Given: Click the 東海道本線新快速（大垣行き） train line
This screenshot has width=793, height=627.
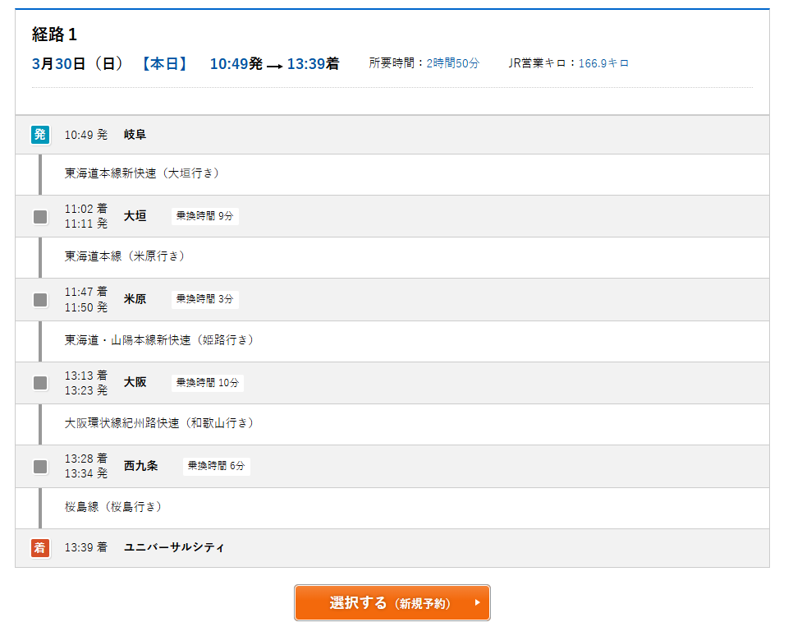Looking at the screenshot, I should click(141, 173).
